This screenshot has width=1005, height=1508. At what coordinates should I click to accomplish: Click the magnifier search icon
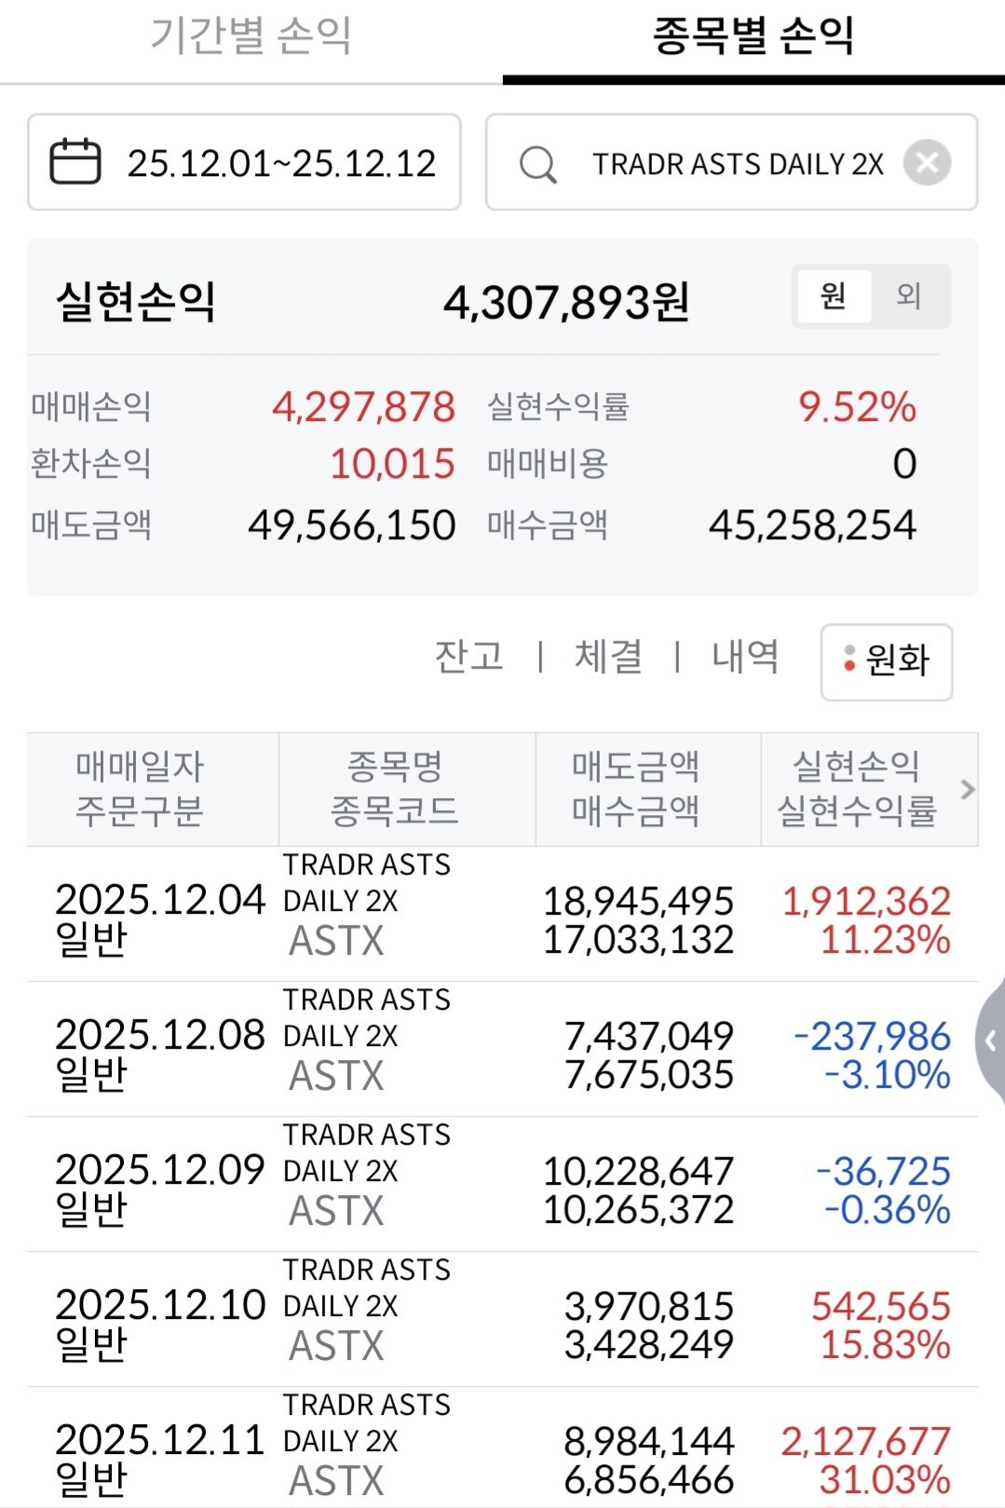pyautogui.click(x=537, y=164)
